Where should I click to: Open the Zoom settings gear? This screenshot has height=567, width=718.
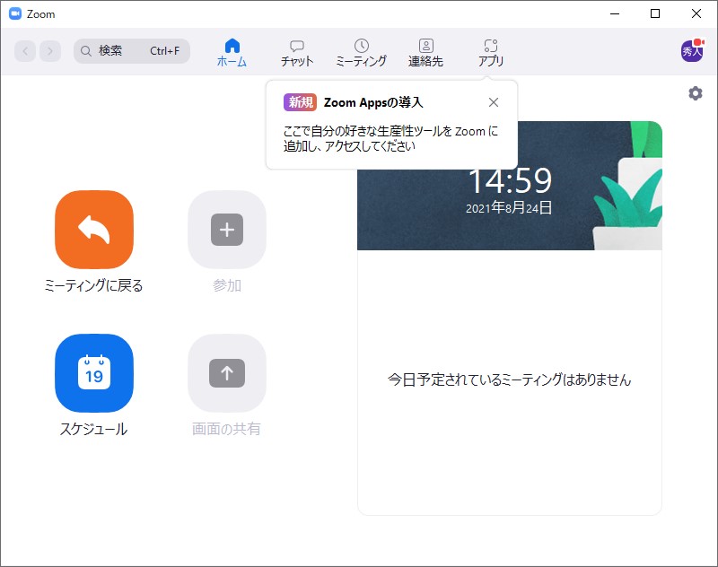(x=695, y=92)
